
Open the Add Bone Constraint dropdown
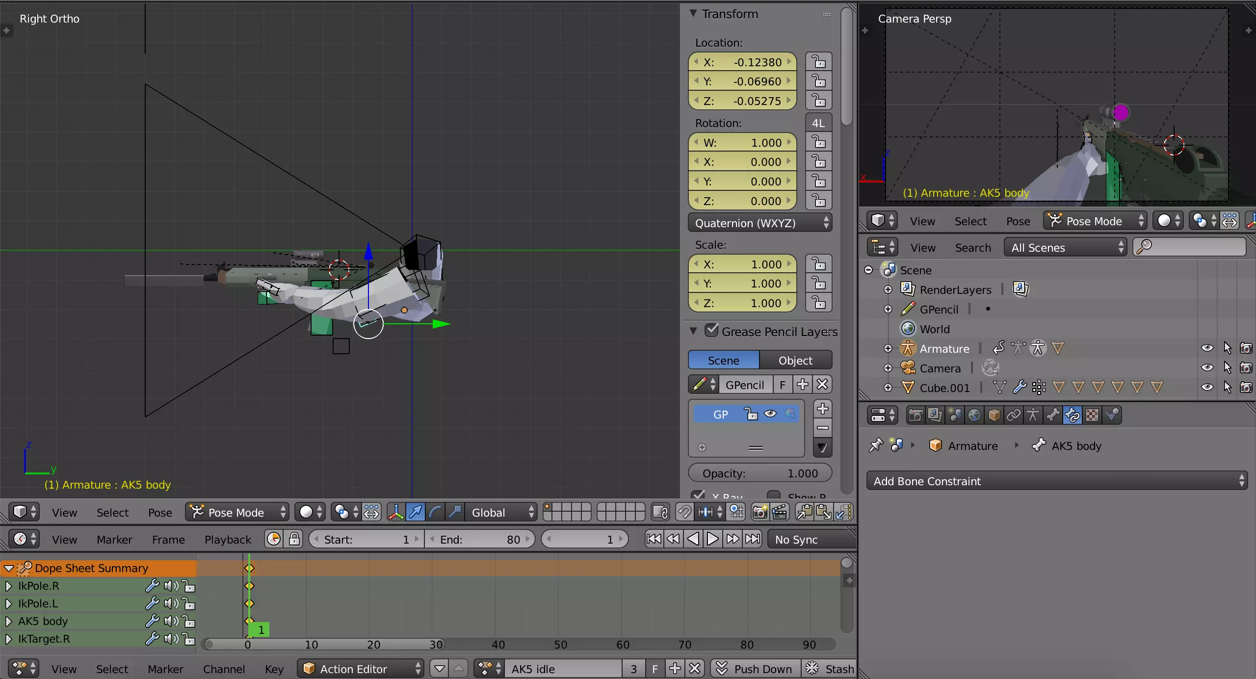[1057, 481]
